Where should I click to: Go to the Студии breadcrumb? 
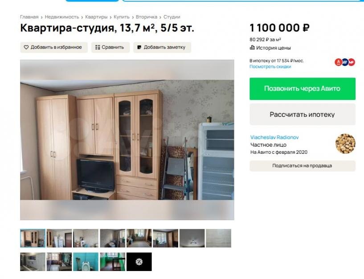coord(172,17)
